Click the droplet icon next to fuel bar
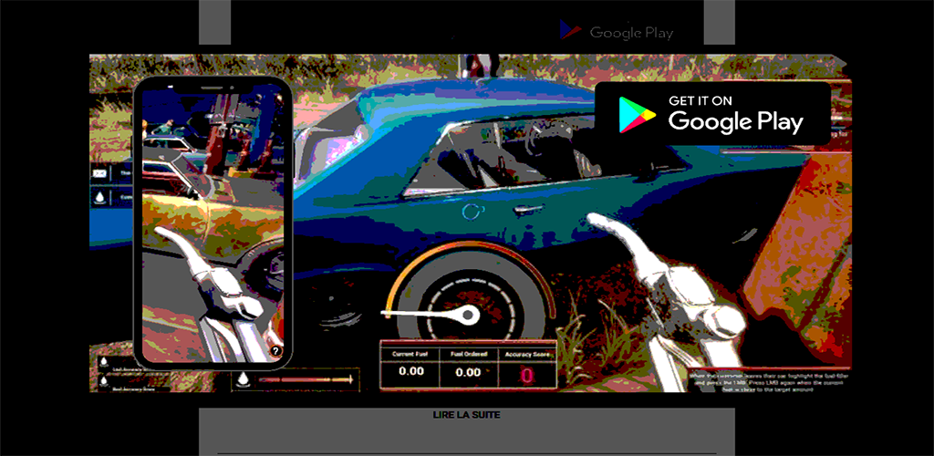934x456 pixels. coord(243,379)
